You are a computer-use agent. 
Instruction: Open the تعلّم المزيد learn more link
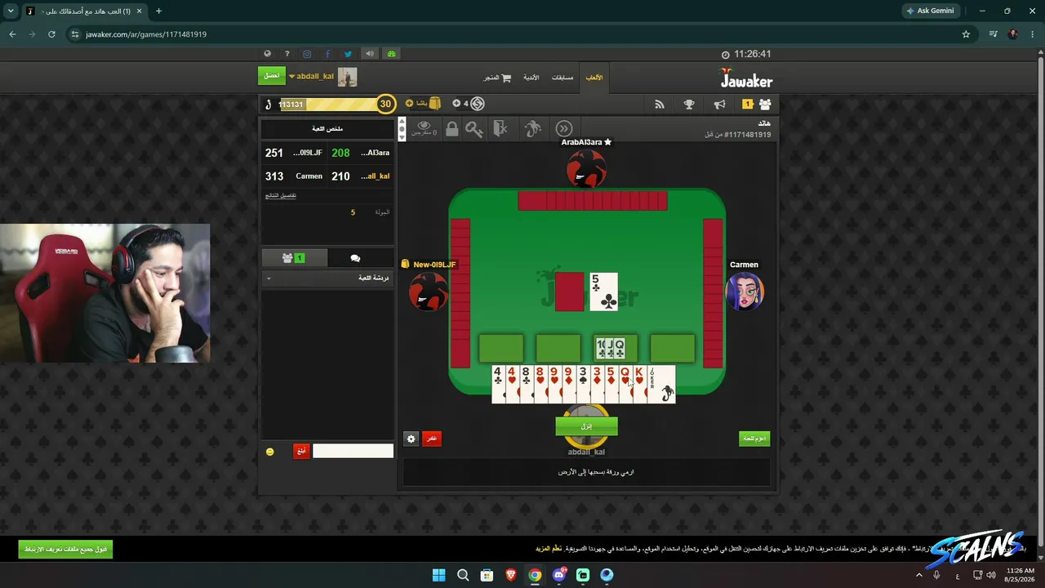pyautogui.click(x=549, y=549)
